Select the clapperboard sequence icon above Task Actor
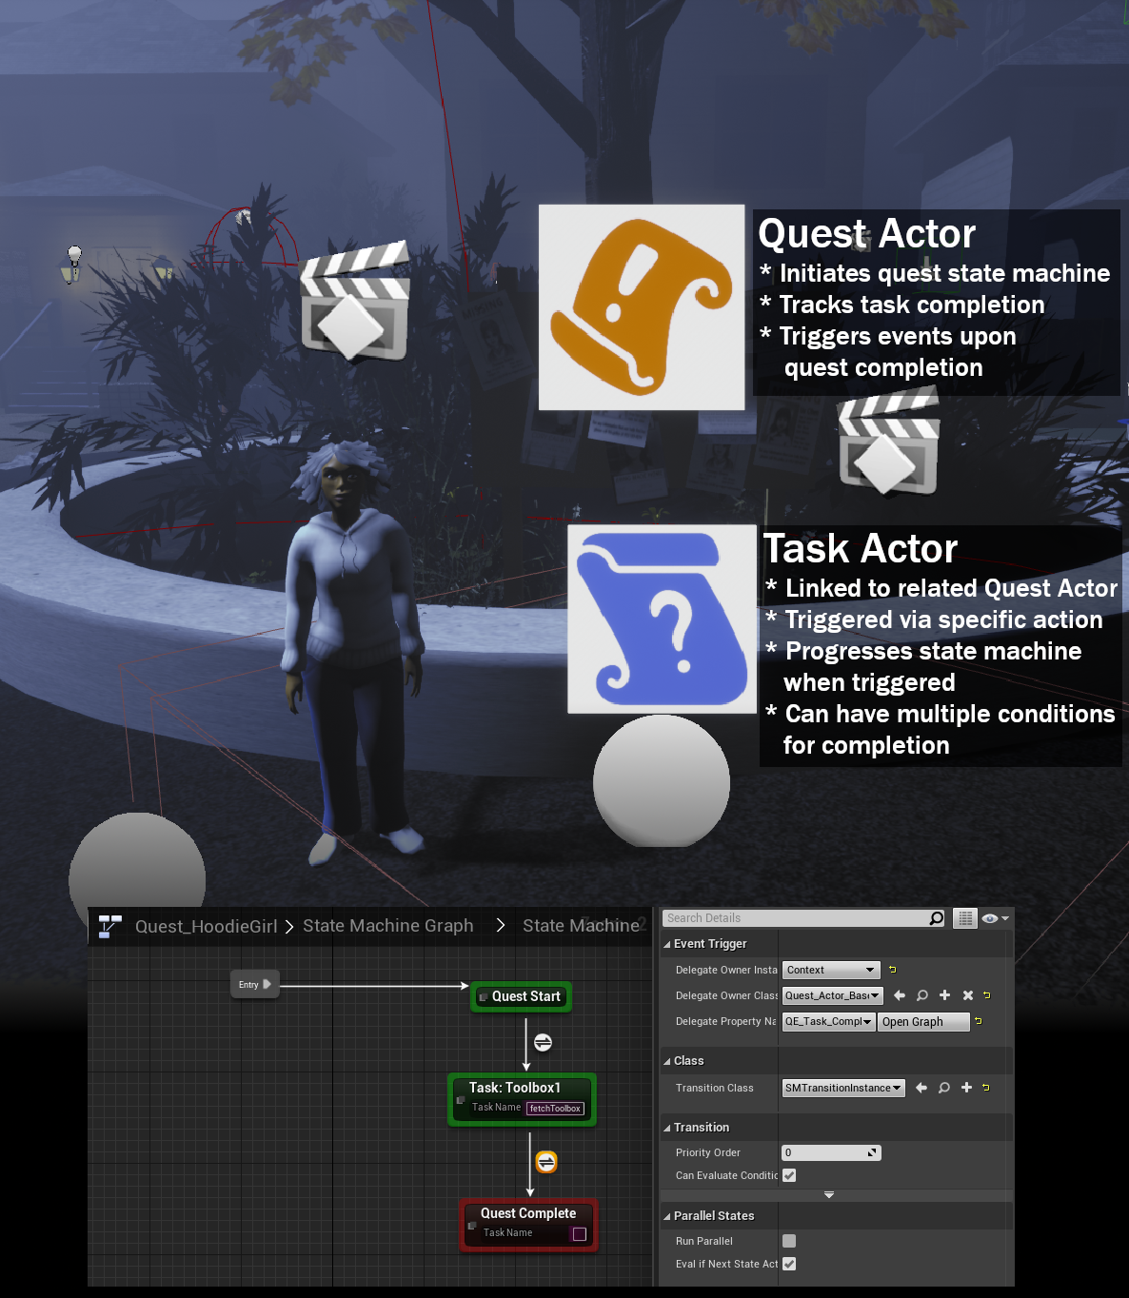This screenshot has height=1298, width=1129. pyautogui.click(x=889, y=441)
